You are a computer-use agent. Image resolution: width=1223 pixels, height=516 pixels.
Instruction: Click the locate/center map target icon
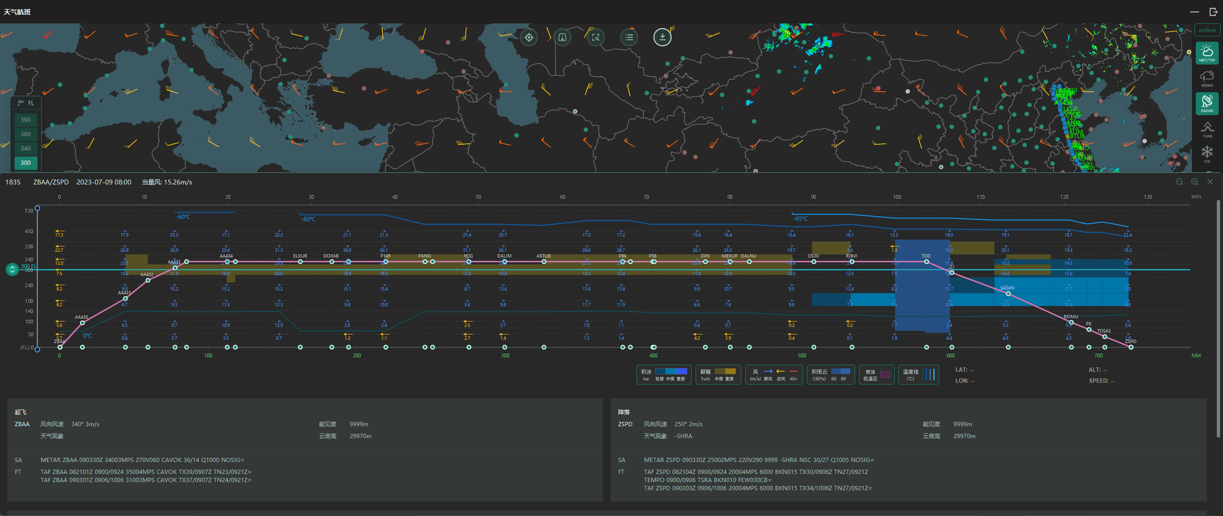[529, 37]
